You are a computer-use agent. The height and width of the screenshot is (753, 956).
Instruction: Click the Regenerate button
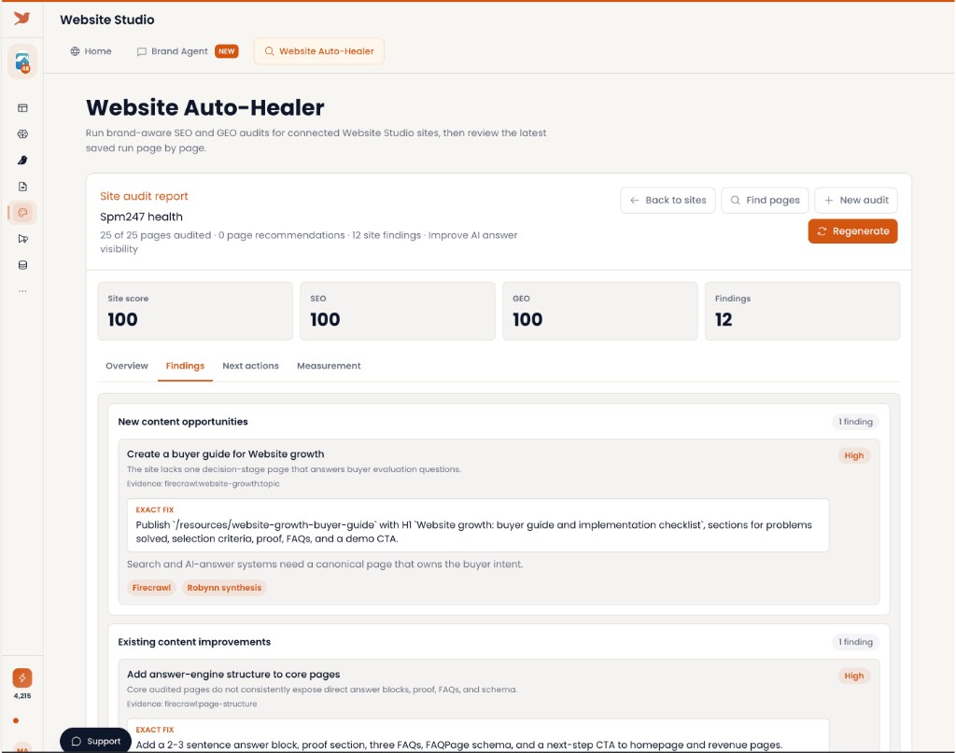click(852, 231)
